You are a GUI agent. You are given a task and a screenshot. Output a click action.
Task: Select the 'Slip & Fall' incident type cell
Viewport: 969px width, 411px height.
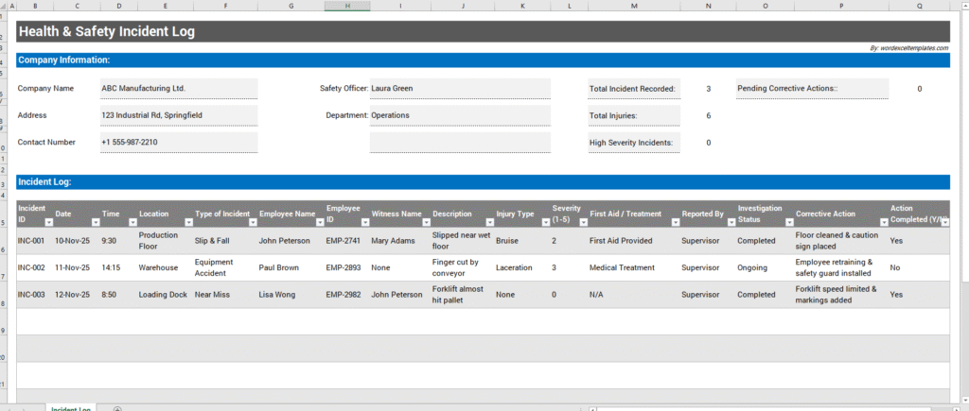(x=225, y=241)
